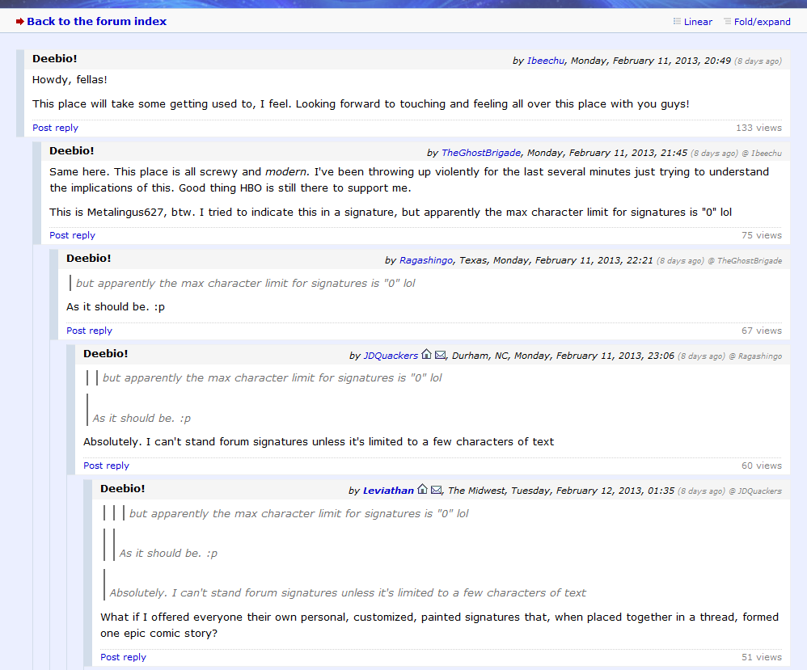Post reply to Ibeechu's message
Image resolution: width=807 pixels, height=670 pixels.
pos(55,128)
